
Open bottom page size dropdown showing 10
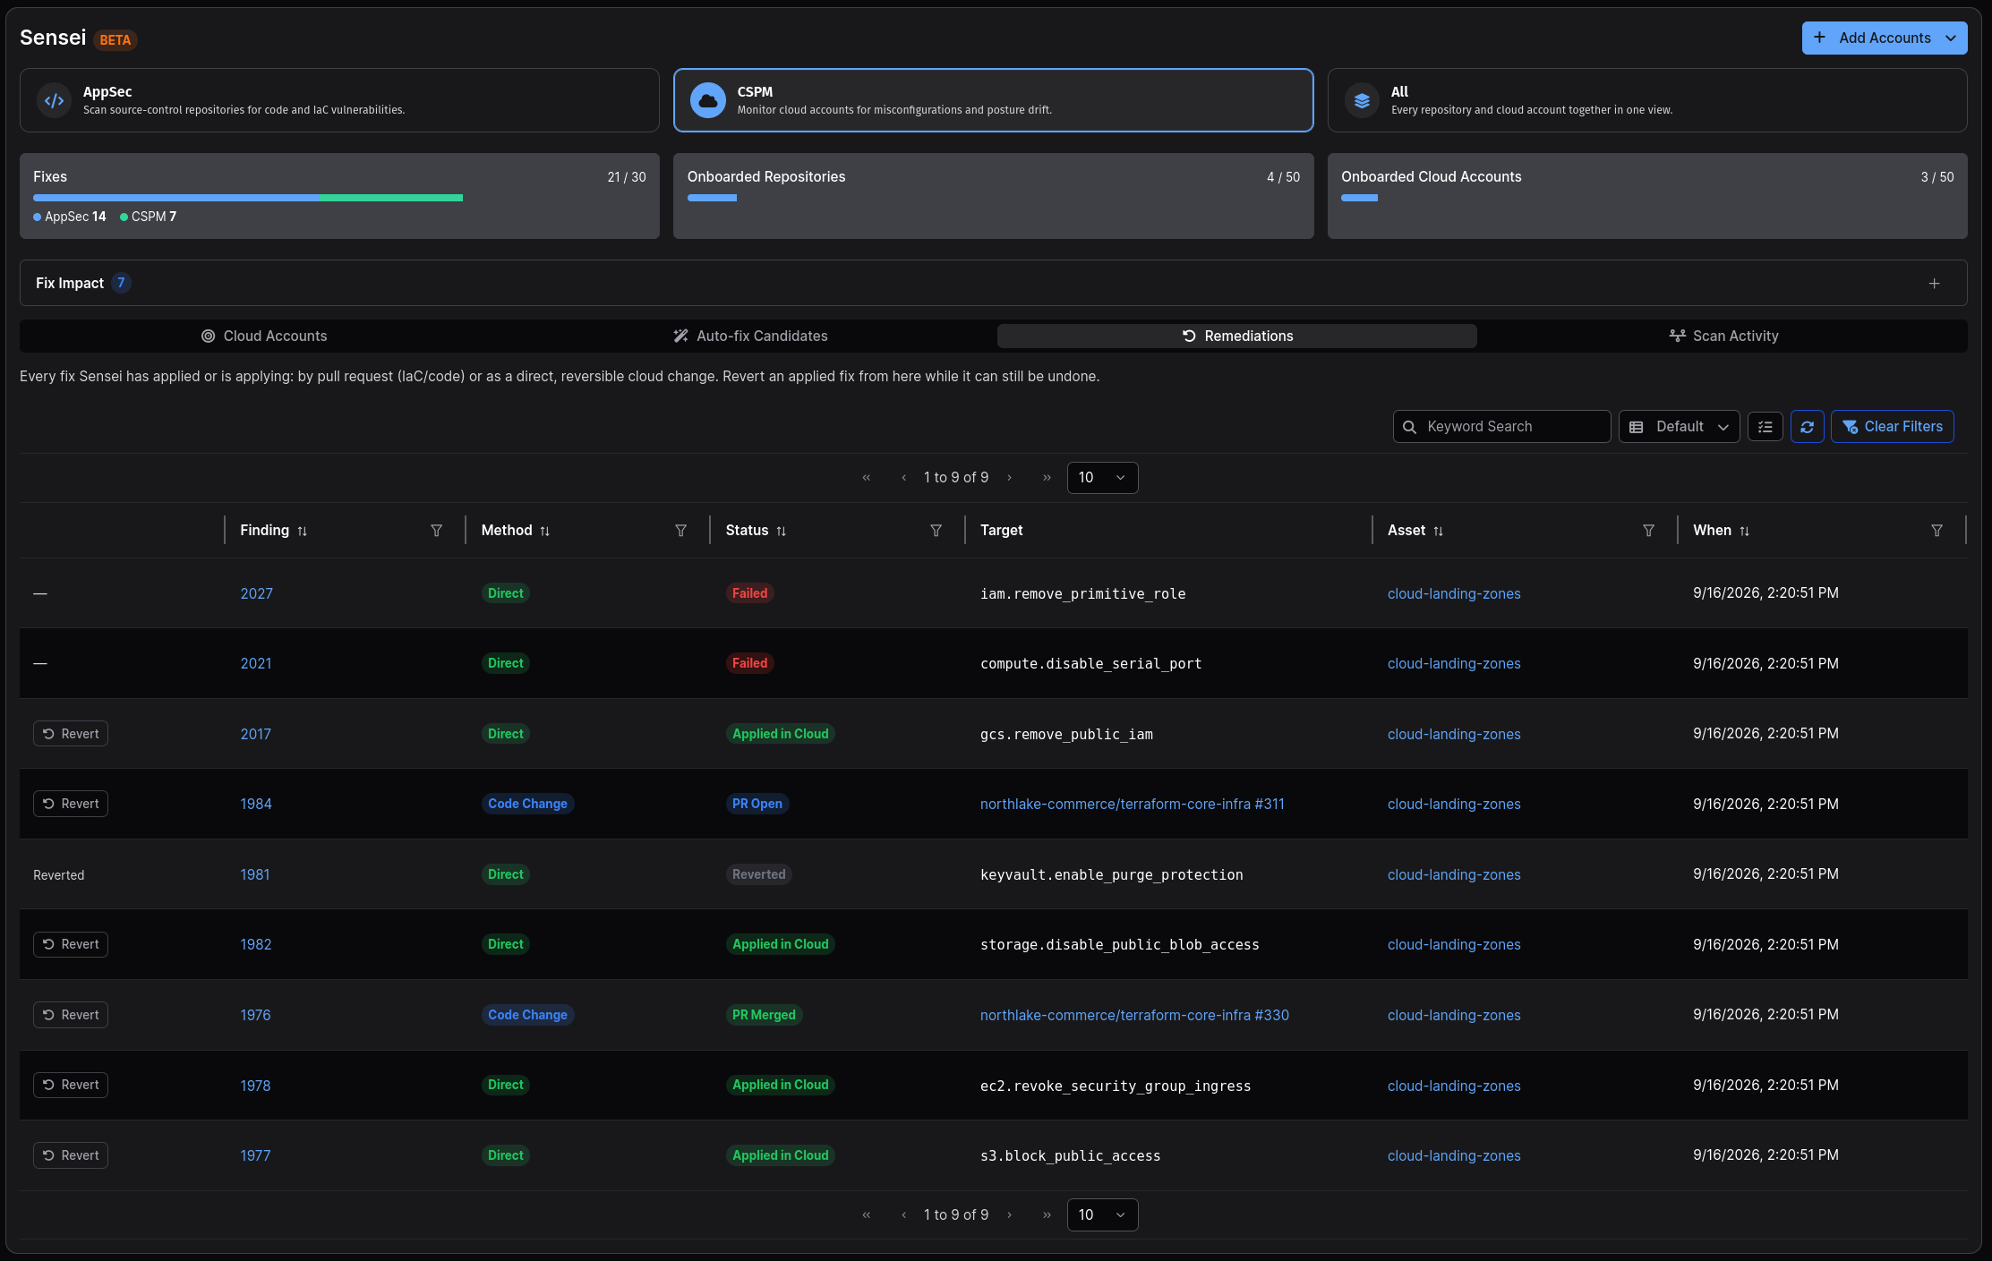1102,1215
